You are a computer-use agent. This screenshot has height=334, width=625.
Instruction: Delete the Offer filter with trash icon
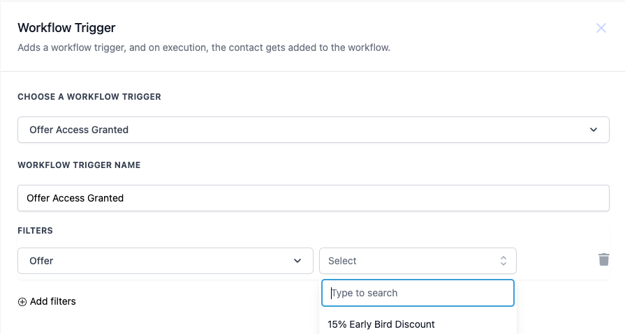(603, 259)
